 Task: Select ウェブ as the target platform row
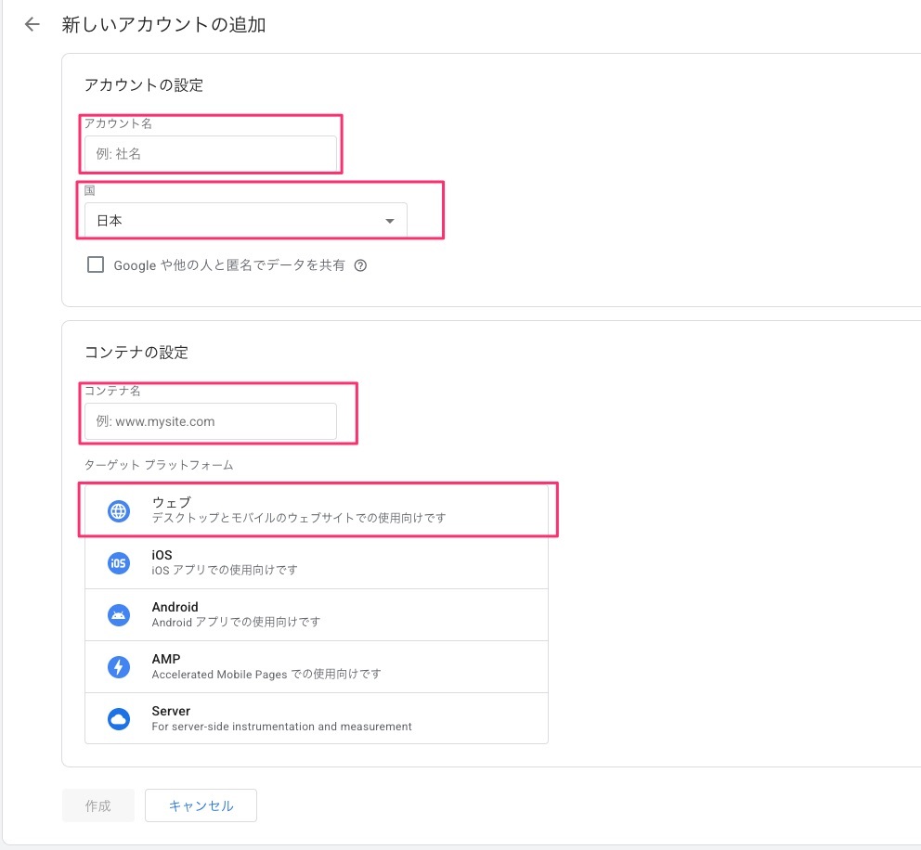pos(316,509)
